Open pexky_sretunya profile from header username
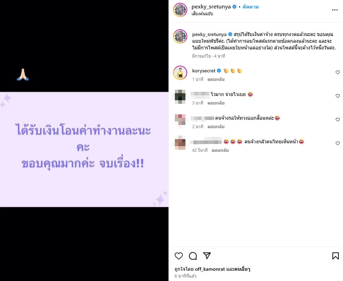The width and height of the screenshot is (343, 281). click(211, 7)
